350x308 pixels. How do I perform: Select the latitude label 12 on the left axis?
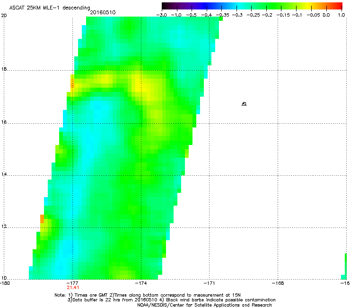click(4, 226)
